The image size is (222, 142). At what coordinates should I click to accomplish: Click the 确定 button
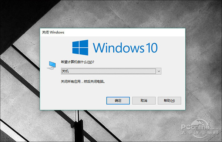point(118,101)
